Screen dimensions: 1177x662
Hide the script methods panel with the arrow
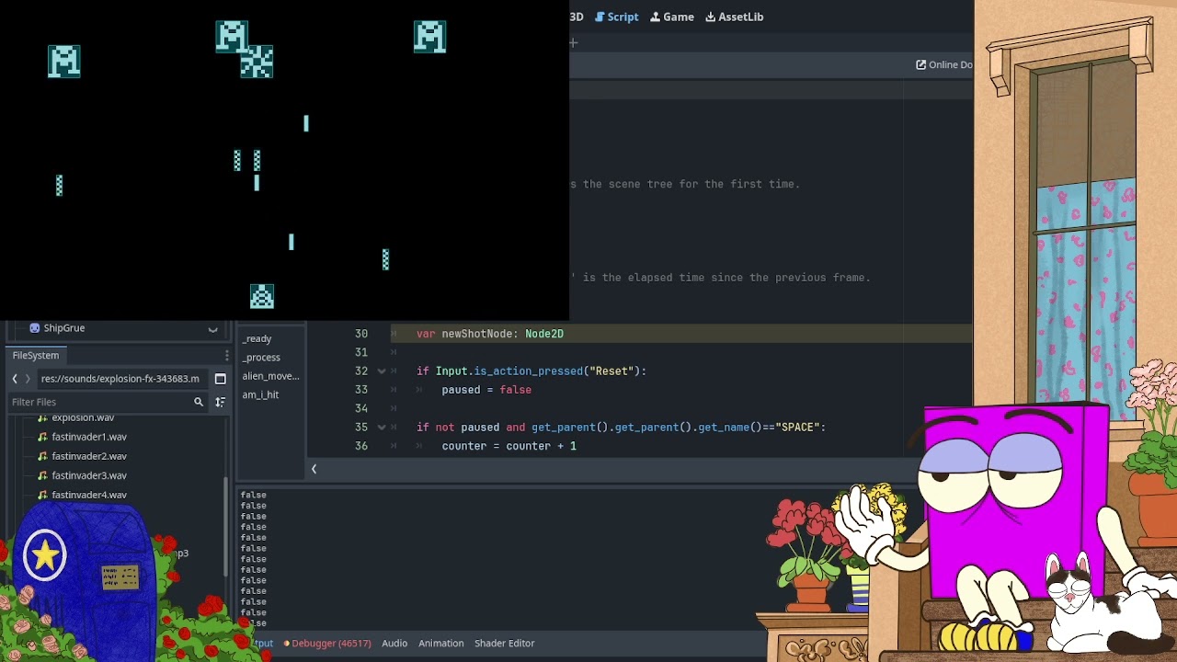[x=314, y=469]
